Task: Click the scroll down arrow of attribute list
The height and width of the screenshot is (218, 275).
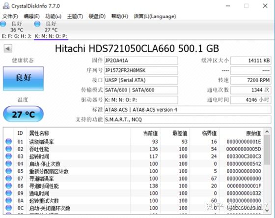Action: click(267, 210)
